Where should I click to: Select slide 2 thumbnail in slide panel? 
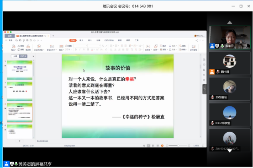click(20, 92)
